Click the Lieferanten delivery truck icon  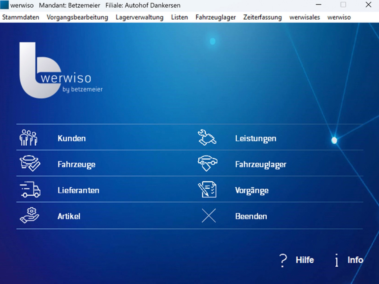pyautogui.click(x=30, y=189)
